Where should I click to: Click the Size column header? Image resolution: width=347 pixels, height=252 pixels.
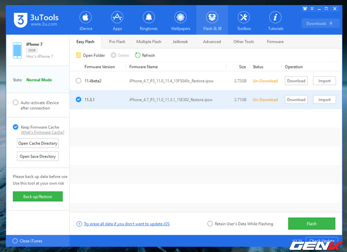242,67
